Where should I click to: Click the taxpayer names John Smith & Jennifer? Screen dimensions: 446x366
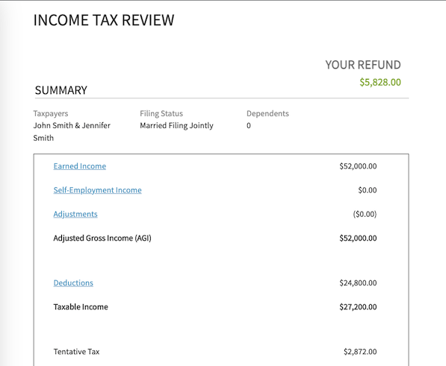[72, 125]
